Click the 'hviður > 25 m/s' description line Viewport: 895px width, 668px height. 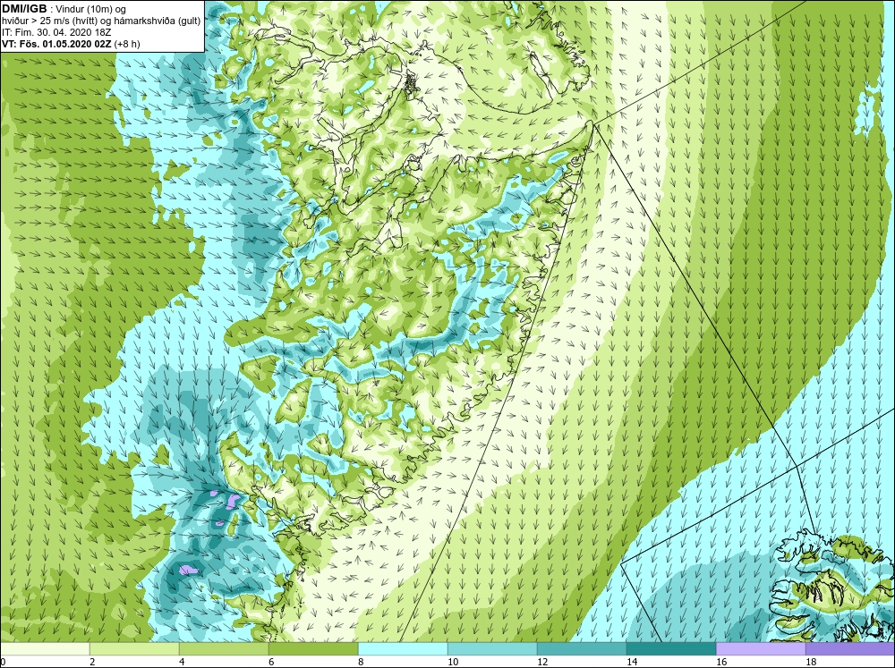(x=101, y=21)
